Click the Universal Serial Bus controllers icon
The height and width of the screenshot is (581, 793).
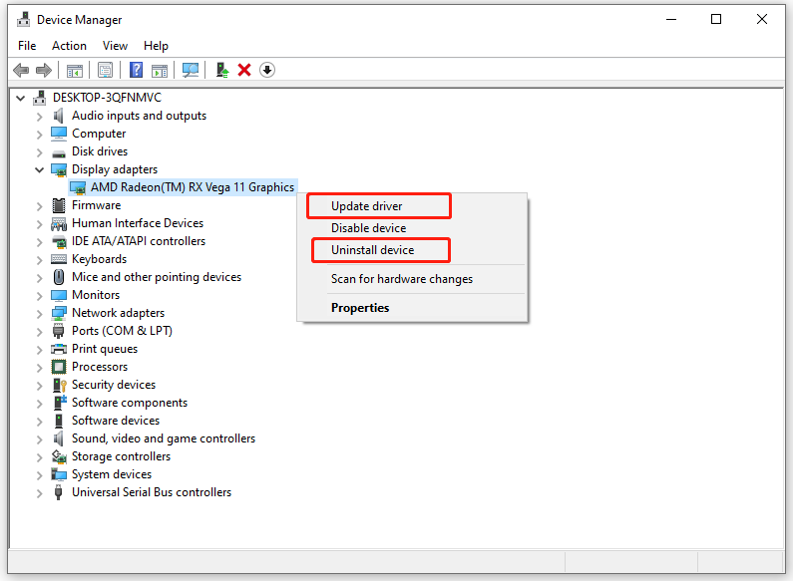coord(59,492)
